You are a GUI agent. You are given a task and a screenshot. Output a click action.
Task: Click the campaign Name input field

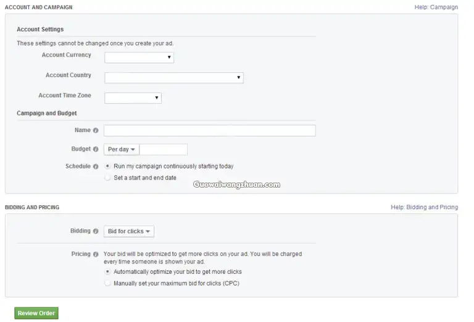(210, 131)
